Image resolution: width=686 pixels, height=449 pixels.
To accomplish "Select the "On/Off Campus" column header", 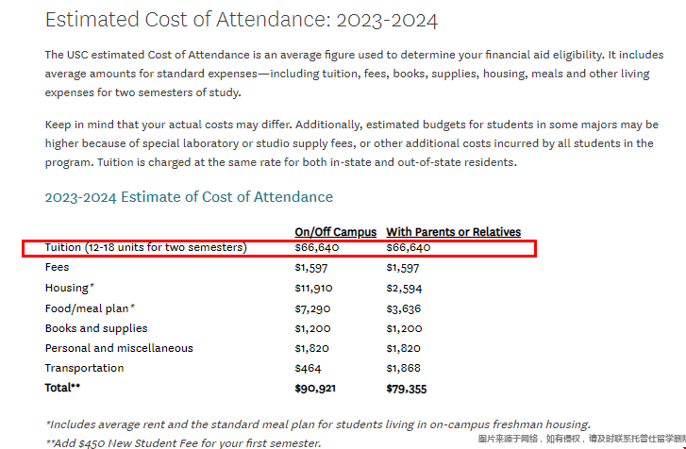I will pyautogui.click(x=335, y=232).
